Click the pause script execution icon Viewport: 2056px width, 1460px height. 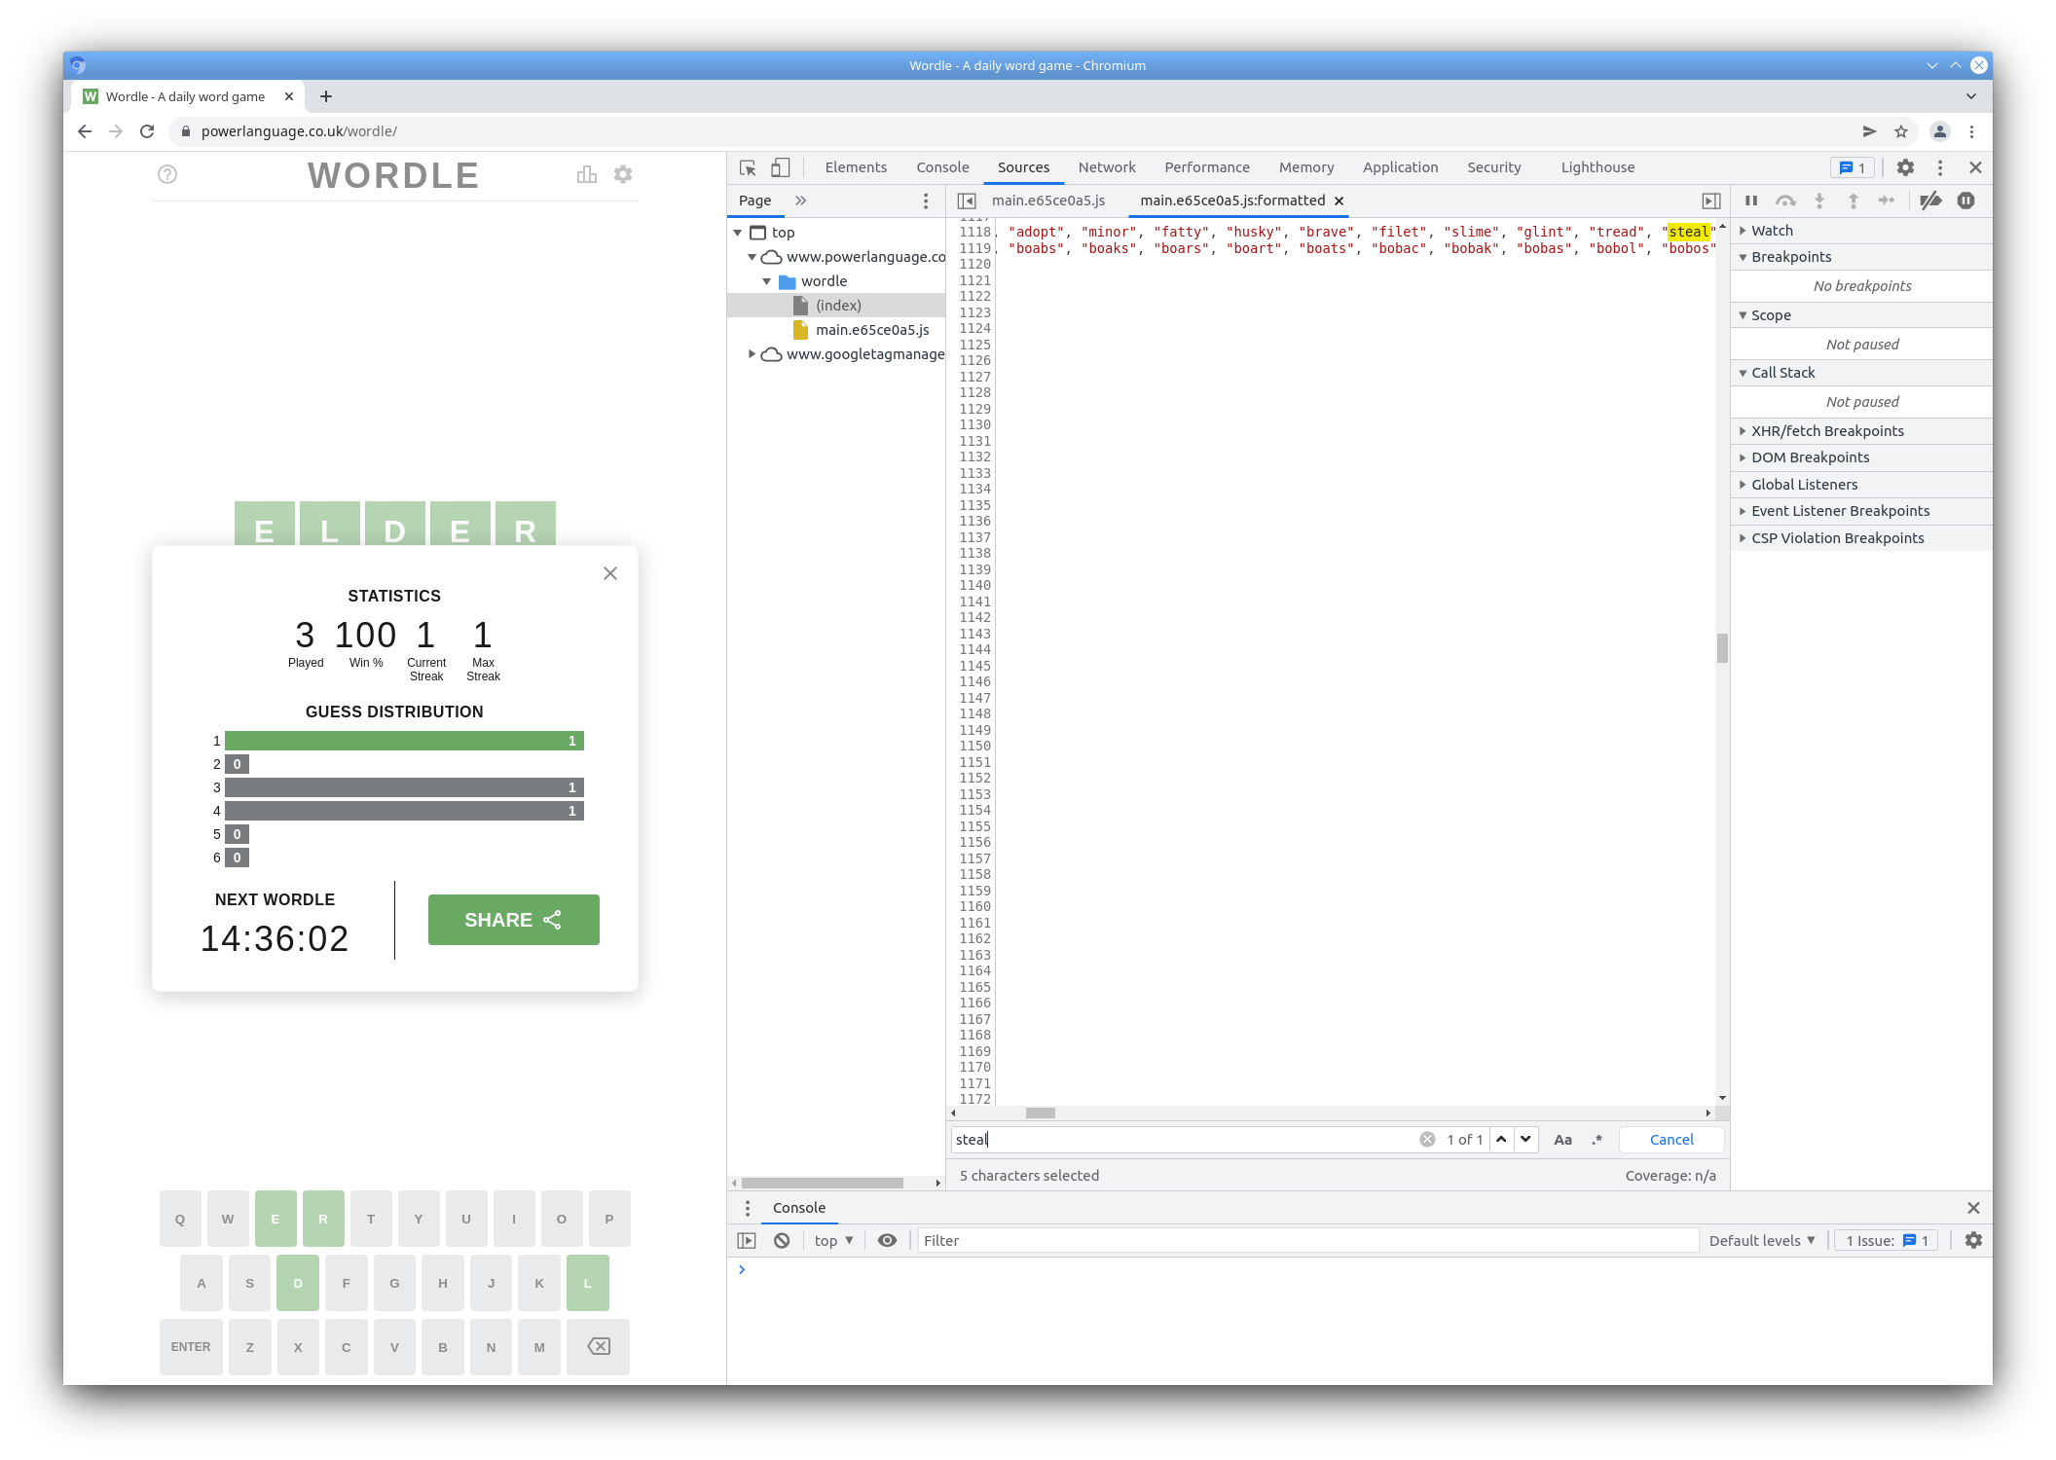click(x=1751, y=201)
